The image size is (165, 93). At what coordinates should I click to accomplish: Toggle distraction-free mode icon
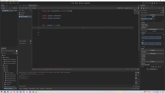point(138,6)
